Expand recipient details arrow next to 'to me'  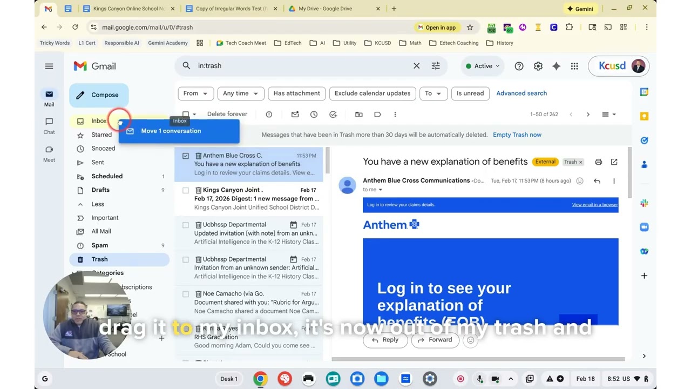tap(380, 190)
